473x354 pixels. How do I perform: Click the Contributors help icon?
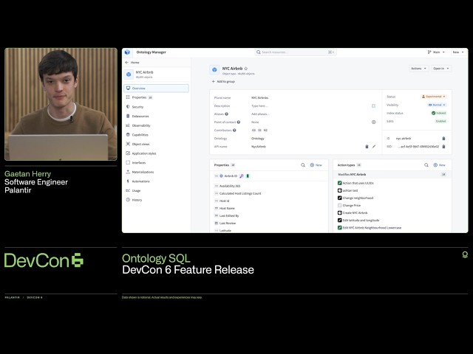[x=234, y=131]
